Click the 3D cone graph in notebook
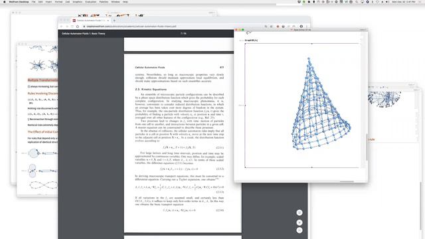 click(321, 104)
